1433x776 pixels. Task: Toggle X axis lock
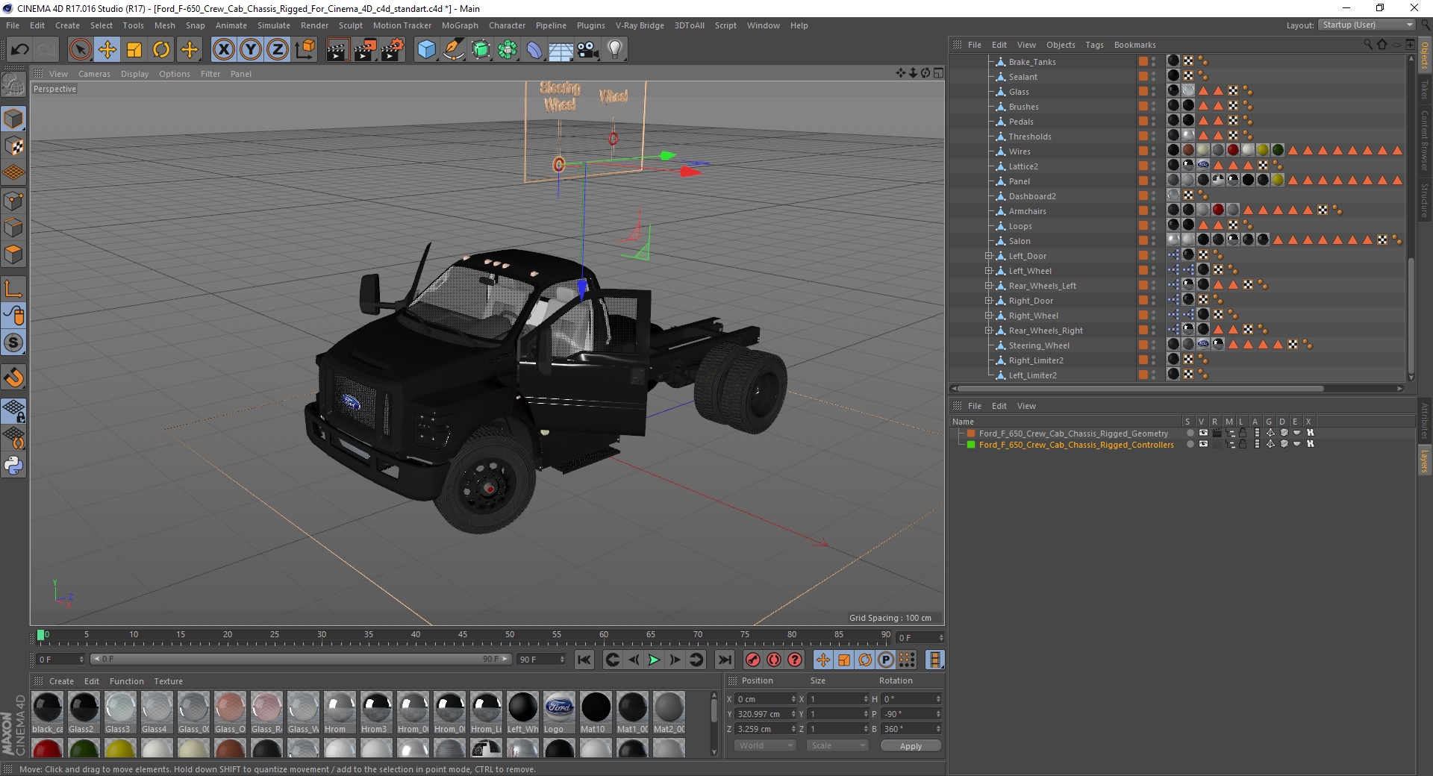coord(223,50)
